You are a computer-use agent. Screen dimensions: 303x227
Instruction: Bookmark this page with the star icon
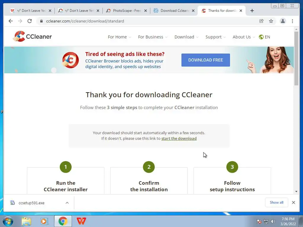pos(271,21)
